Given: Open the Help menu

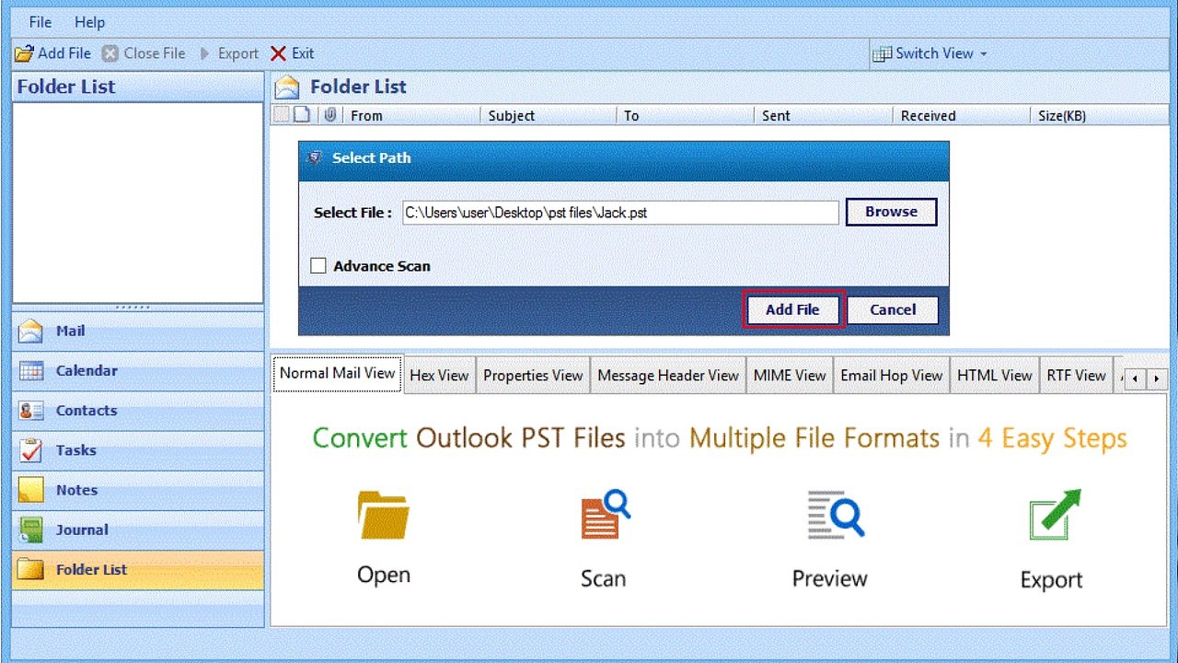Looking at the screenshot, I should 89,21.
